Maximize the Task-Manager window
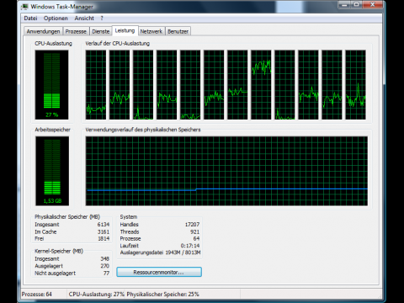The width and height of the screenshot is (404, 303). pyautogui.click(x=356, y=4)
